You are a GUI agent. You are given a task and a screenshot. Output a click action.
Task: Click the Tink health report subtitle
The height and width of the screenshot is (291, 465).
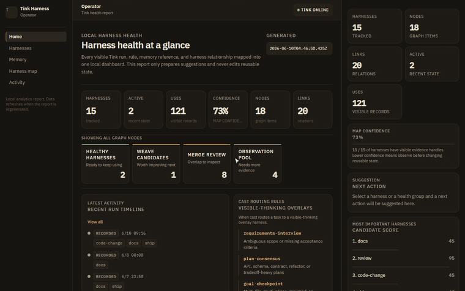click(97, 13)
